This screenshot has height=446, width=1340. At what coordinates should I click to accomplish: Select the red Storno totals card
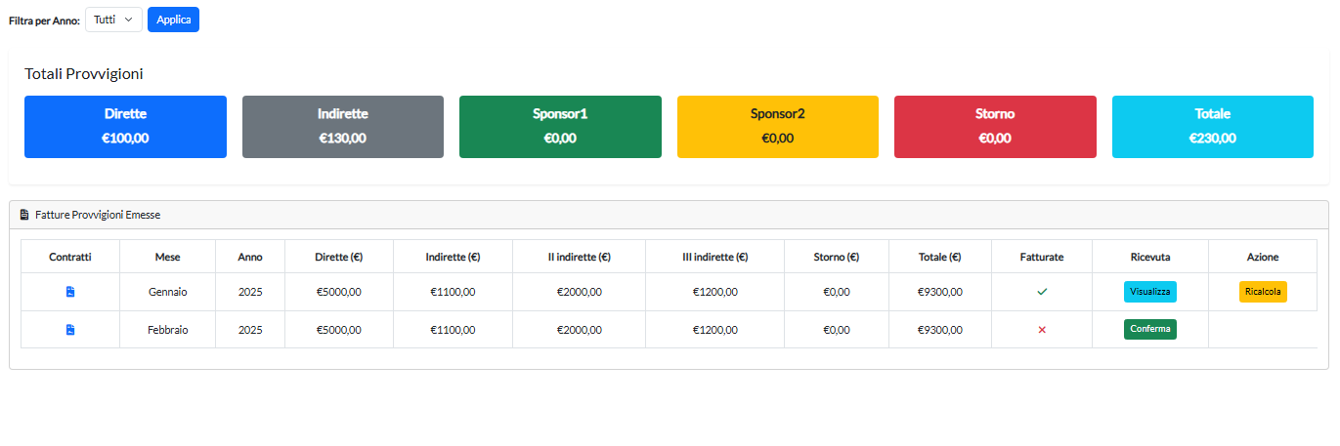point(995,127)
